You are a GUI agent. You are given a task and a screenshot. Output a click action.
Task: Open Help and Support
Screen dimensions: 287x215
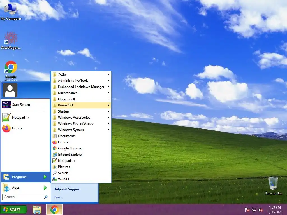(67, 189)
